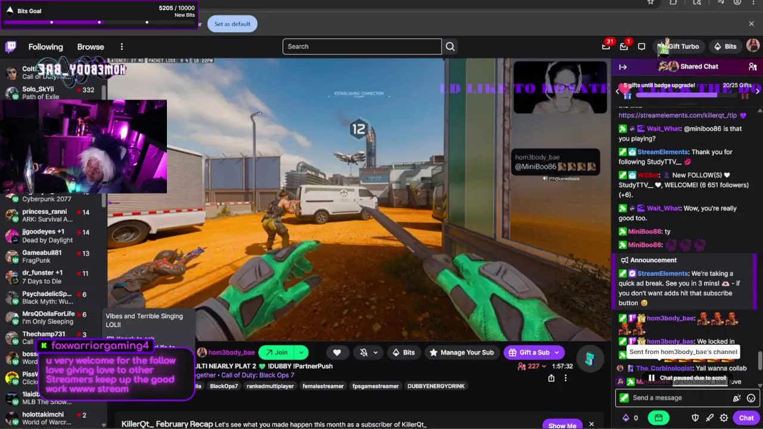Open streamelements killerqt_ tip link
763x429 pixels.
click(678, 115)
